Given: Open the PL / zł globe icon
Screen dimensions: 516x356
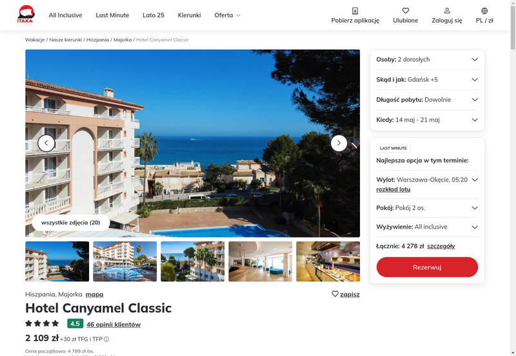Looking at the screenshot, I should coord(484,11).
